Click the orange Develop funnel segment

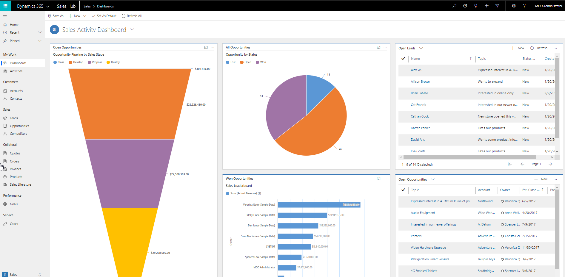(x=130, y=104)
